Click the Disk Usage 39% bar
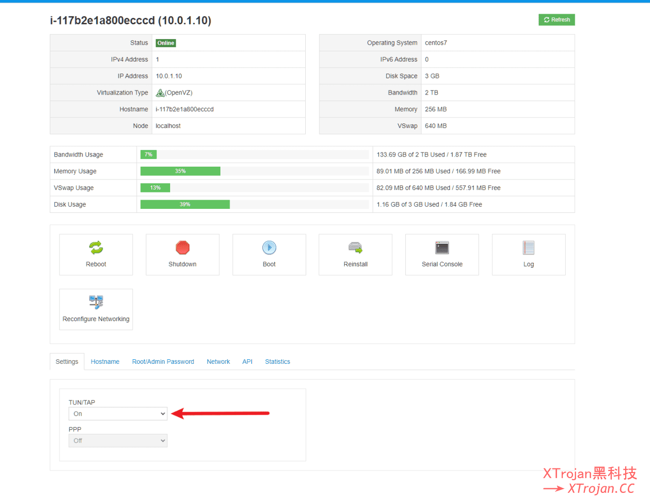650x499 pixels. point(185,204)
